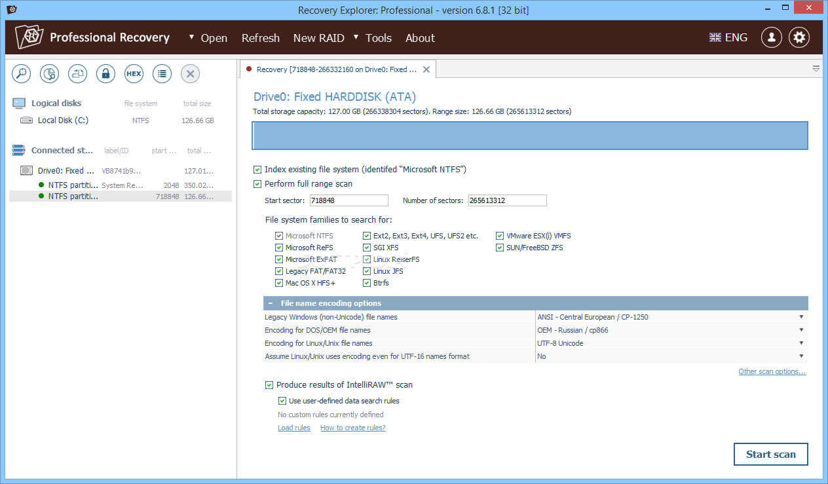Click the Connected storages header
Screen dimensions: 828x484
[62, 151]
